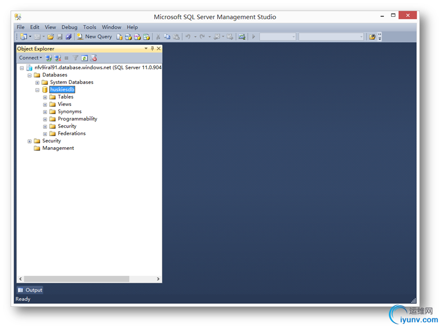Click the Start Debugging play icon

253,37
